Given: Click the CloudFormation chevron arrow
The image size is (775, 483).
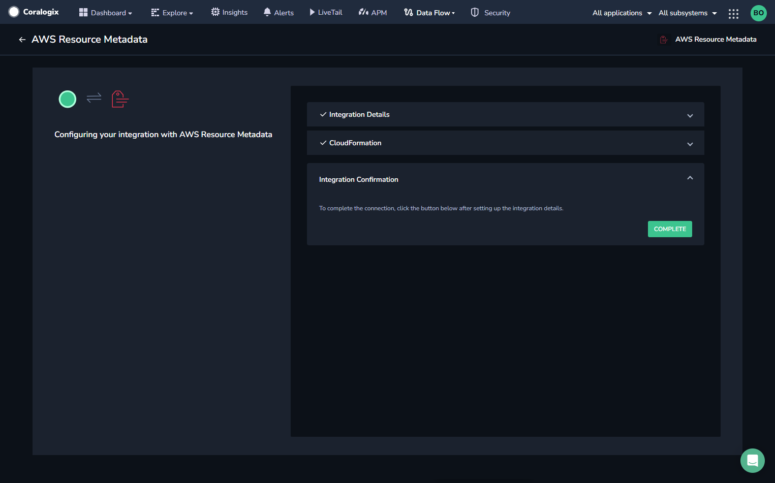Looking at the screenshot, I should (x=690, y=144).
